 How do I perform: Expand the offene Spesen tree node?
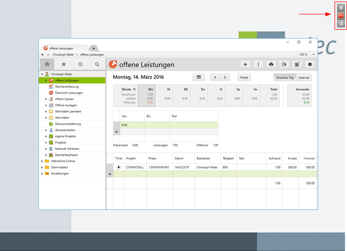[46, 99]
